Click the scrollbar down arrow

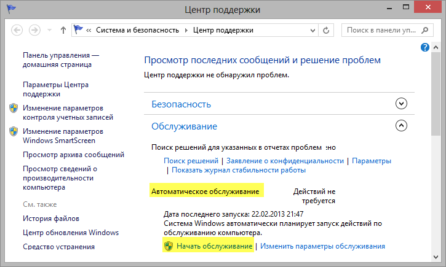coord(436,257)
